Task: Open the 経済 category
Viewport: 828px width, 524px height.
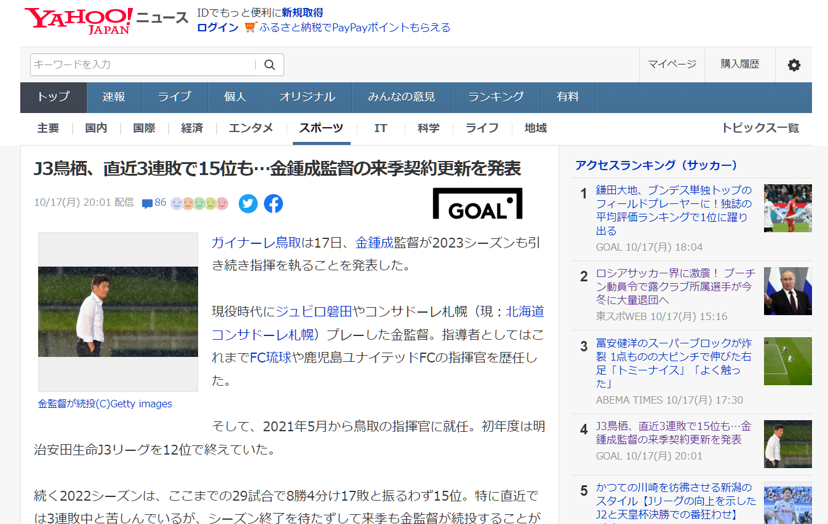Action: pos(192,128)
